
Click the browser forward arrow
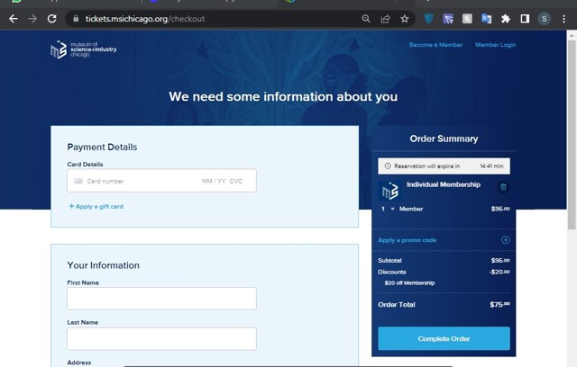click(x=32, y=19)
